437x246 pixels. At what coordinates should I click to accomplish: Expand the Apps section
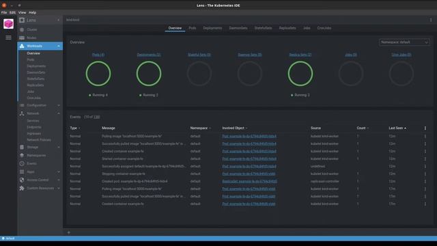tap(59, 172)
